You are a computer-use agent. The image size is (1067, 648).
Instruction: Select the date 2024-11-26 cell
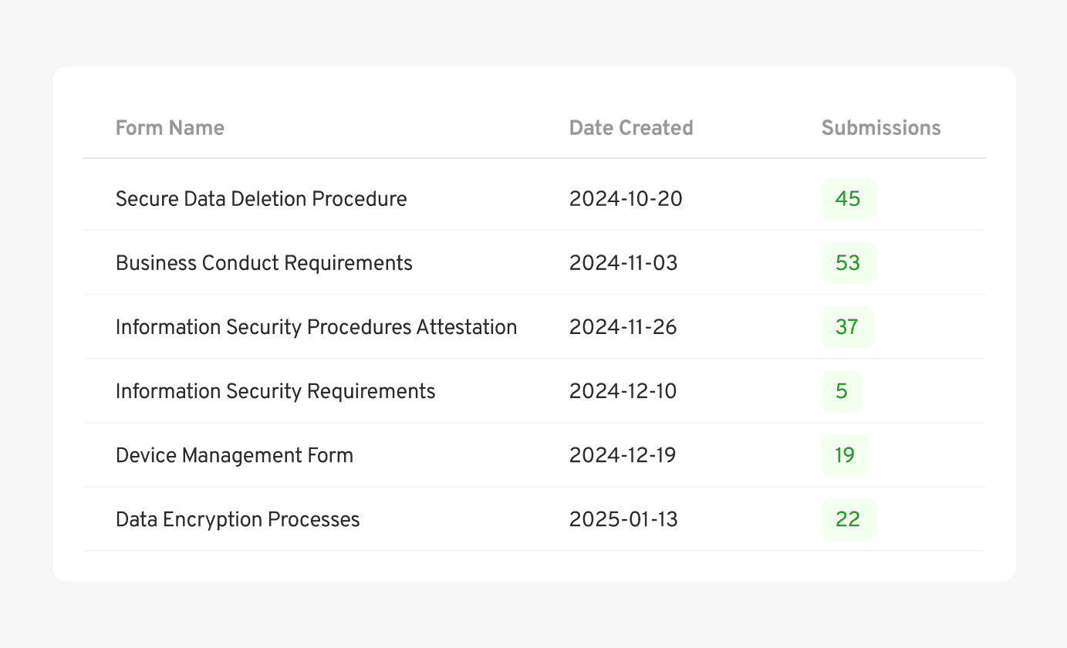coord(623,327)
